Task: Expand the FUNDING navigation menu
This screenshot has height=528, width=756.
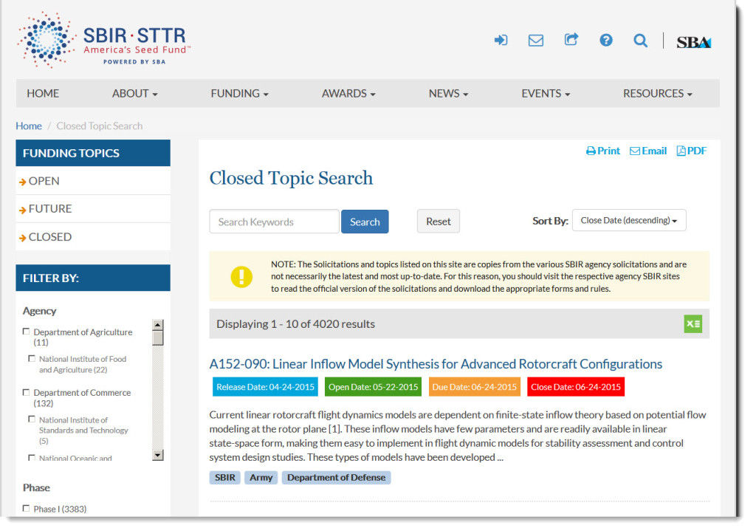Action: pyautogui.click(x=239, y=94)
